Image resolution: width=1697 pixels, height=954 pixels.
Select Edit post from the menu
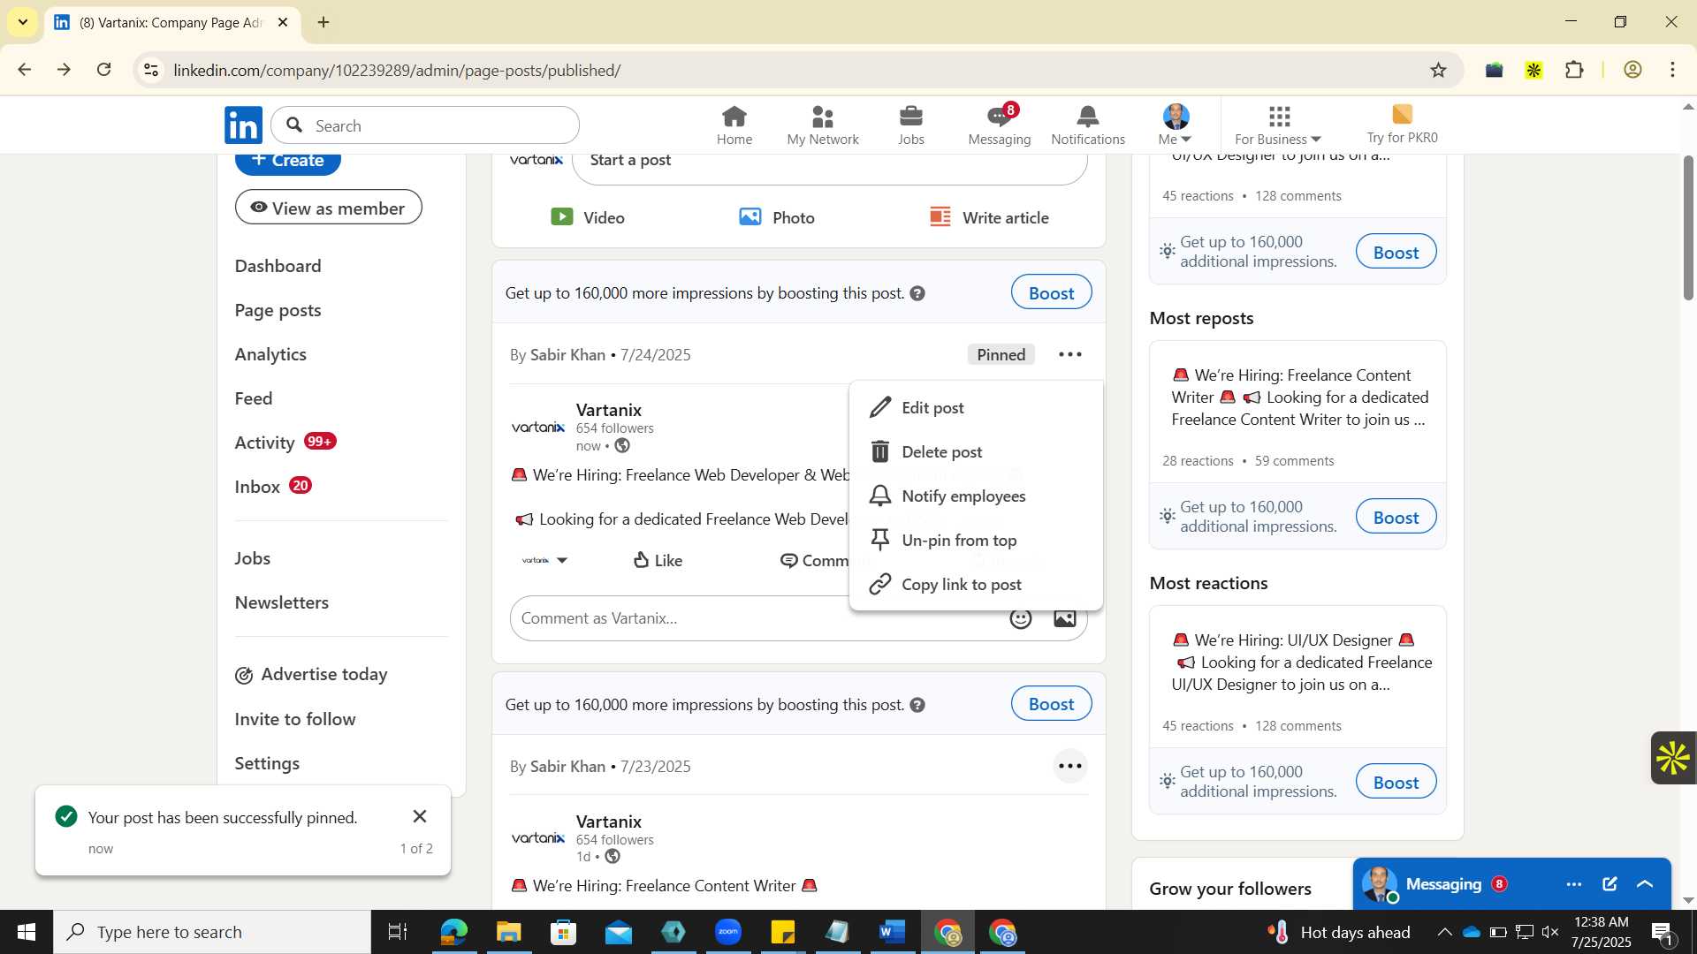click(976, 407)
